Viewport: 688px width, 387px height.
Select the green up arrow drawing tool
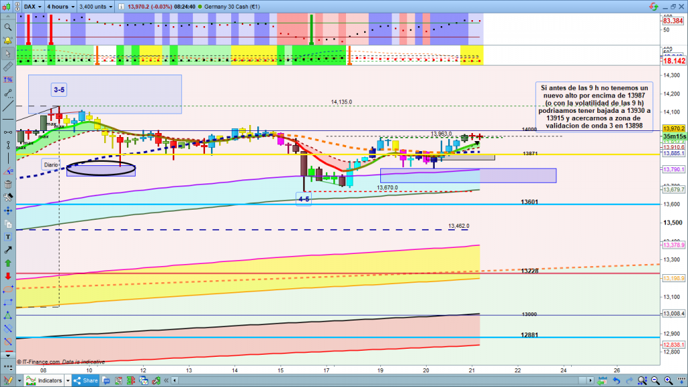[8, 263]
